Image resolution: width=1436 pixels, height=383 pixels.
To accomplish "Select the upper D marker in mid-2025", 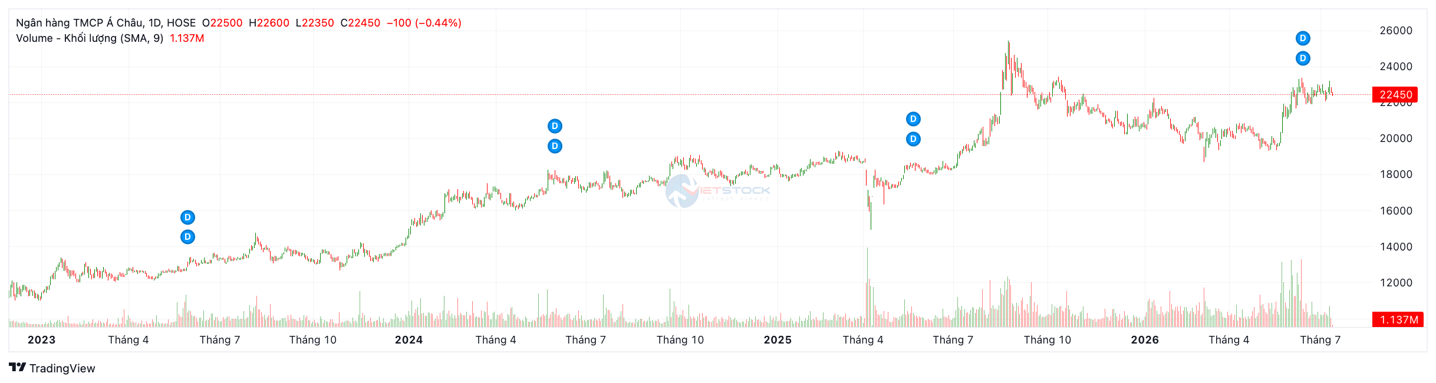I will click(x=913, y=119).
